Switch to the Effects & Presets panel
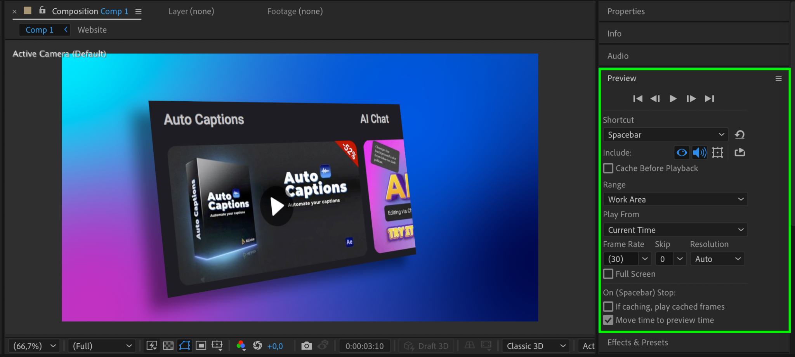This screenshot has height=357, width=795. [x=637, y=342]
